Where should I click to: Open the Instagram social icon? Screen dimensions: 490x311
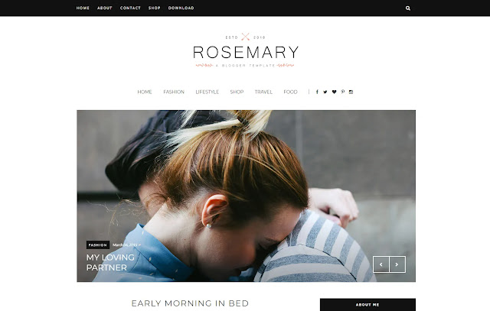coord(351,92)
